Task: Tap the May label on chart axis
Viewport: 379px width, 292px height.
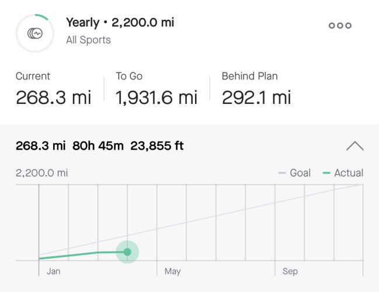Action: tap(173, 272)
